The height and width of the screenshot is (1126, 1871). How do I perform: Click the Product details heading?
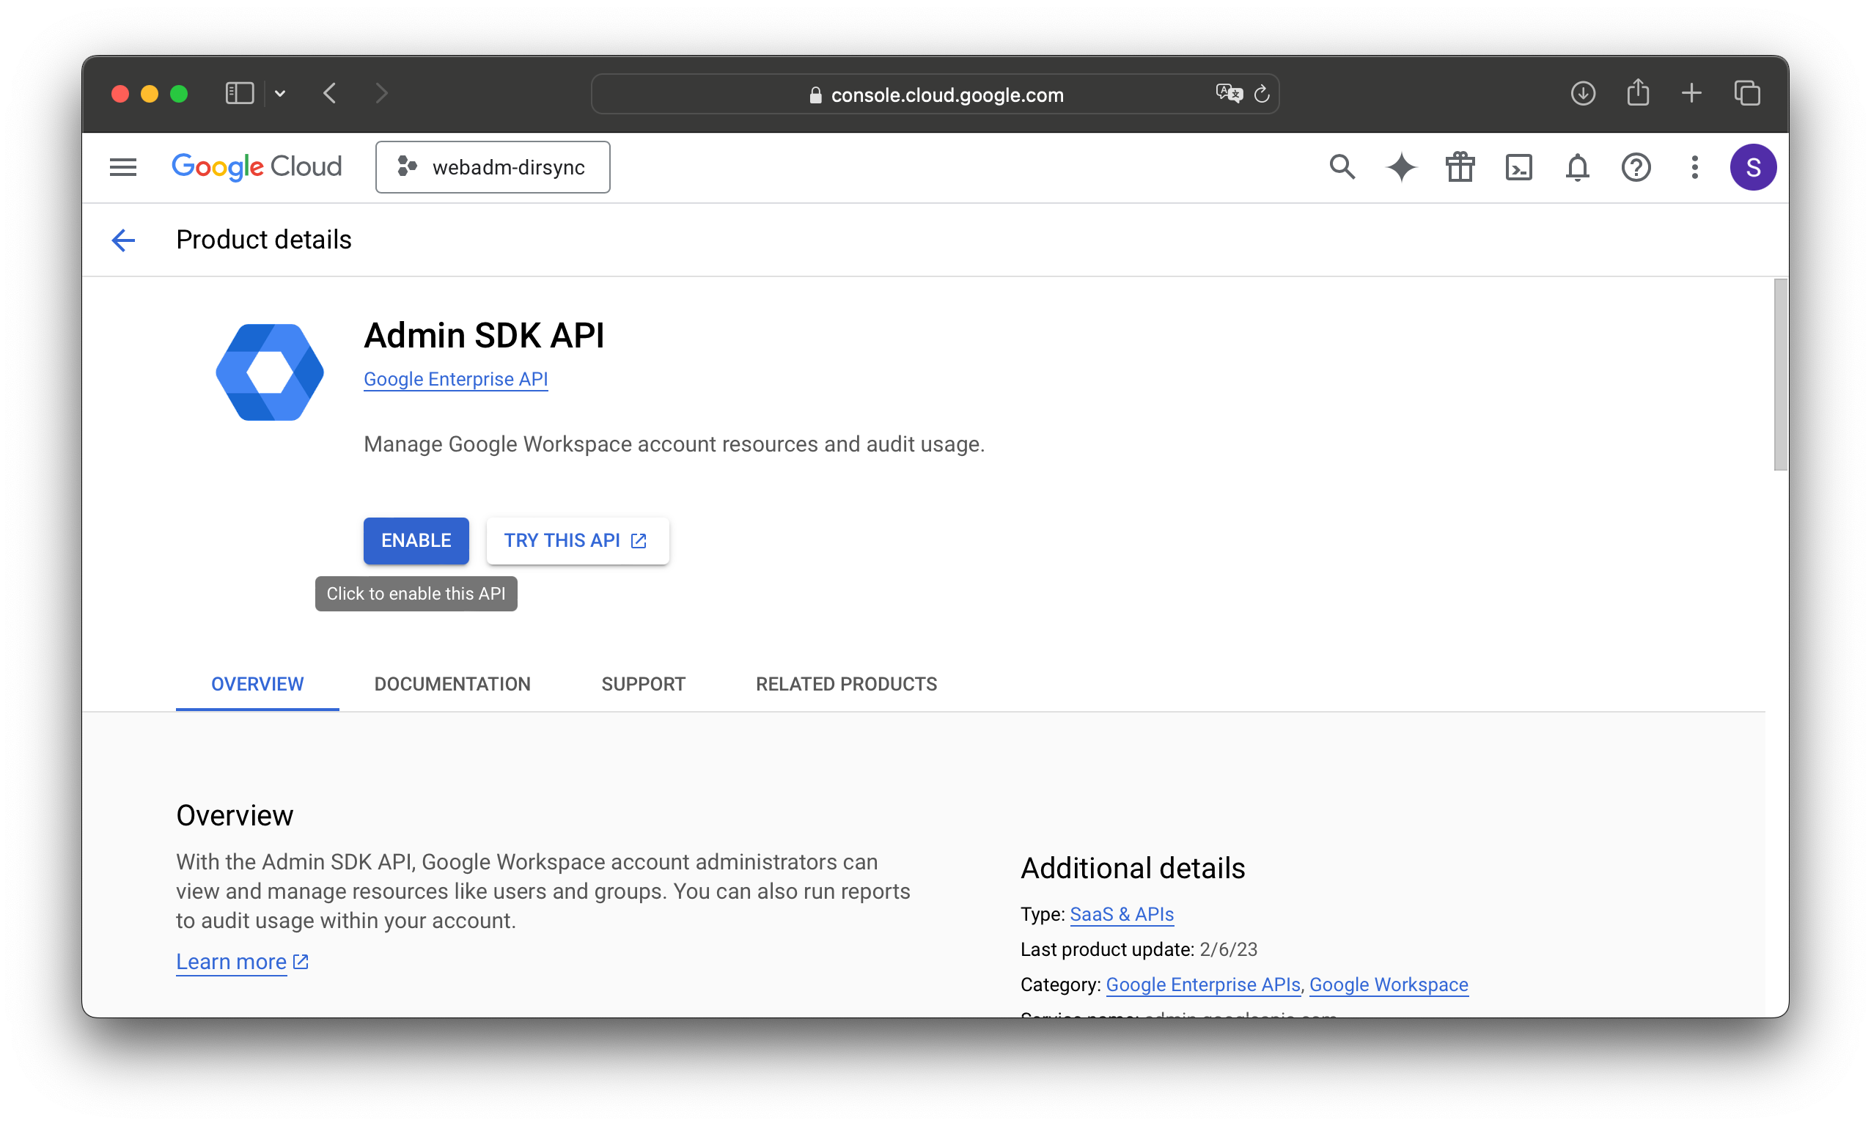264,240
